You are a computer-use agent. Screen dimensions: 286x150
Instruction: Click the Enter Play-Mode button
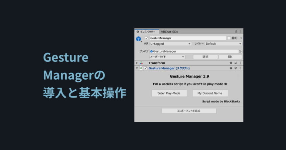pyautogui.click(x=169, y=93)
